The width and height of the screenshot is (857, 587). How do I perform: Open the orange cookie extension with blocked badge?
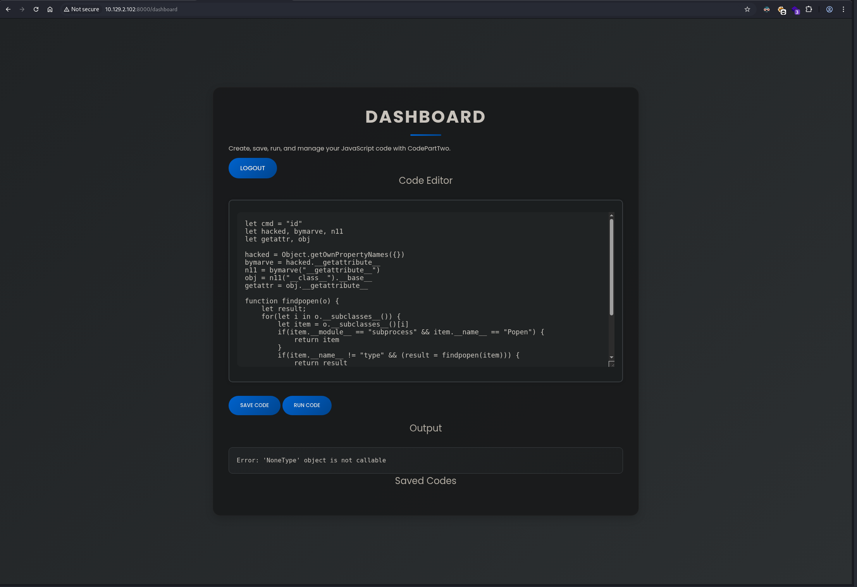point(781,10)
